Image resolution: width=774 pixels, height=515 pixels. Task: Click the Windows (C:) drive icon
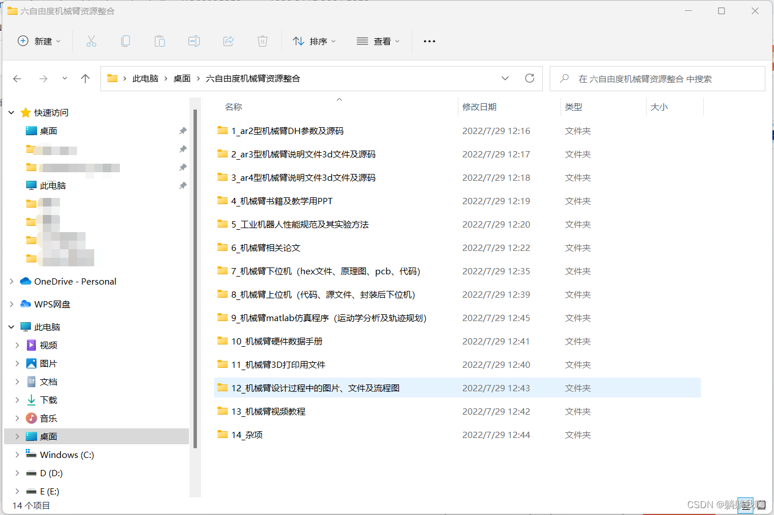[31, 455]
